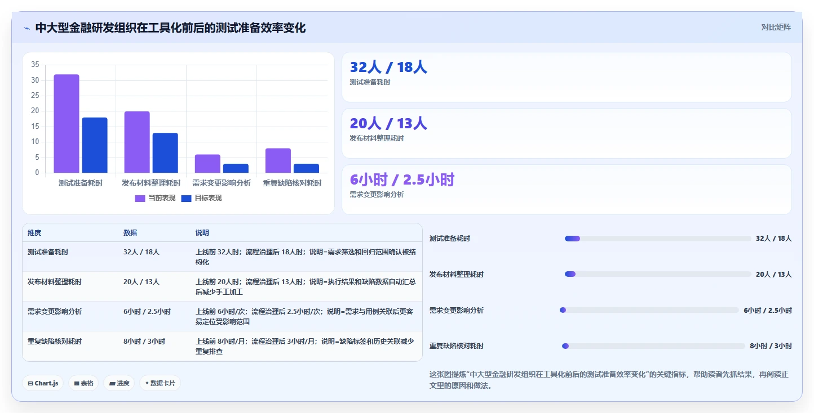Viewport: 814px width, 413px height.
Task: Click the 数据 table column header
Action: click(130, 233)
